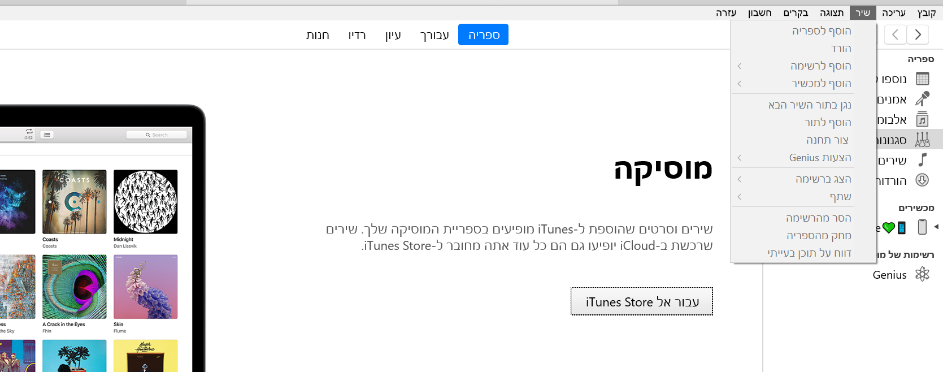The width and height of the screenshot is (943, 372).
Task: Select the Genres guitars icon in the sidebar
Action: [x=922, y=140]
